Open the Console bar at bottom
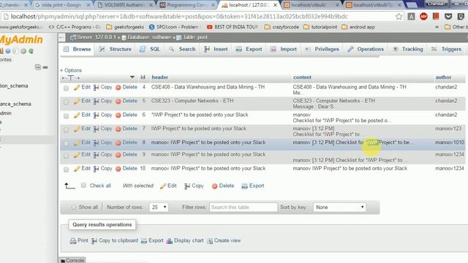The width and height of the screenshot is (468, 263). 72,260
